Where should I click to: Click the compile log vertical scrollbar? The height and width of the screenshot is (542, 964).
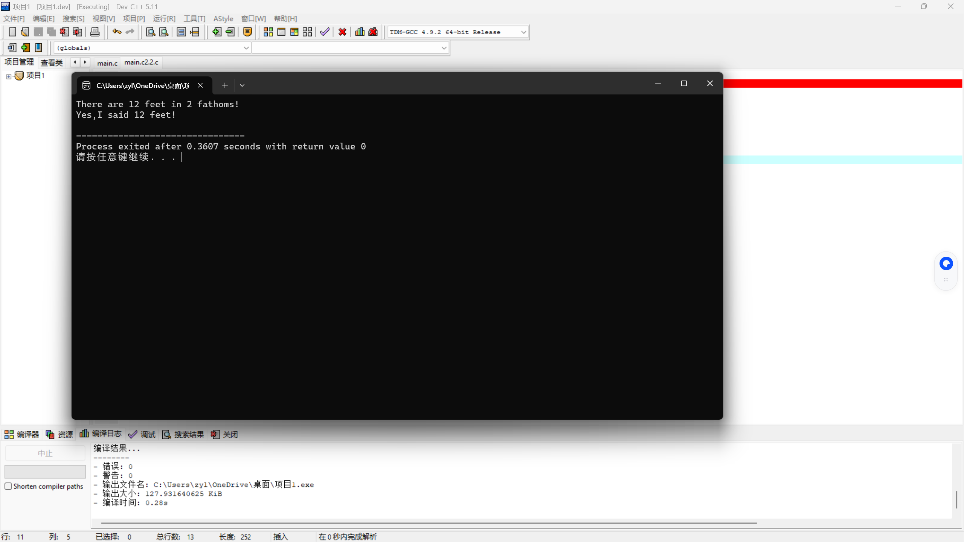[956, 499]
